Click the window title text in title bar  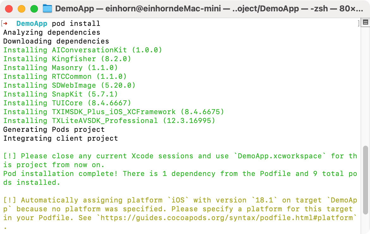(x=209, y=9)
